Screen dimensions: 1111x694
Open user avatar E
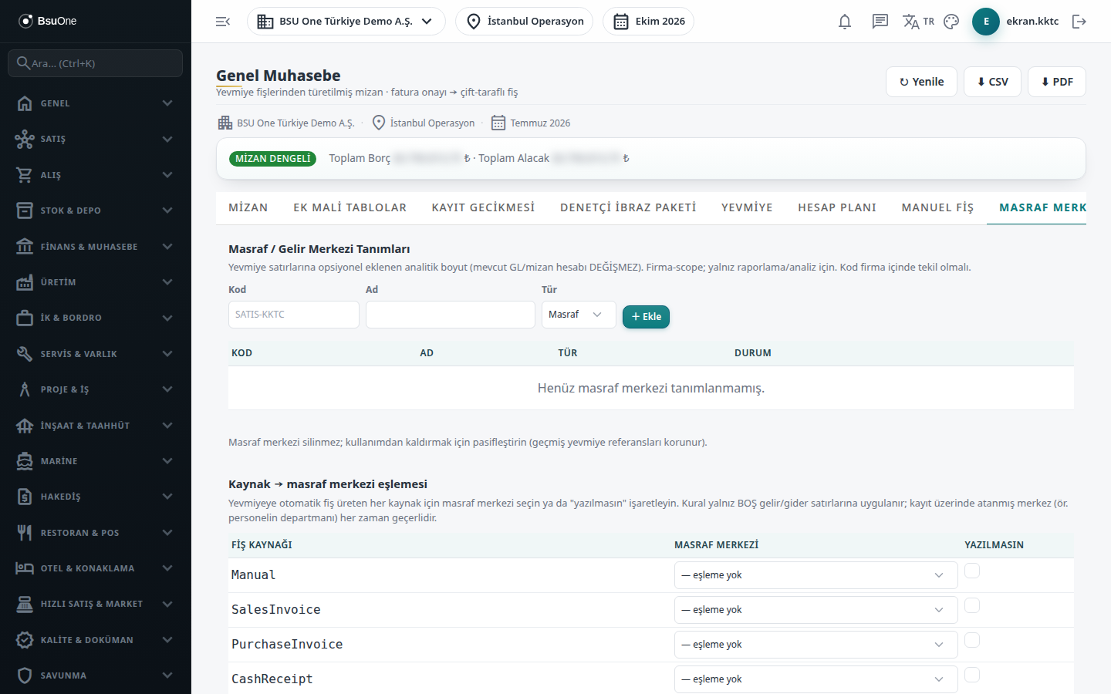(x=986, y=22)
